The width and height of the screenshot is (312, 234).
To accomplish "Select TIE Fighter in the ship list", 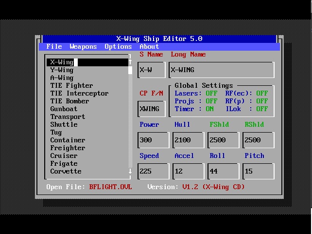I will [87, 85].
